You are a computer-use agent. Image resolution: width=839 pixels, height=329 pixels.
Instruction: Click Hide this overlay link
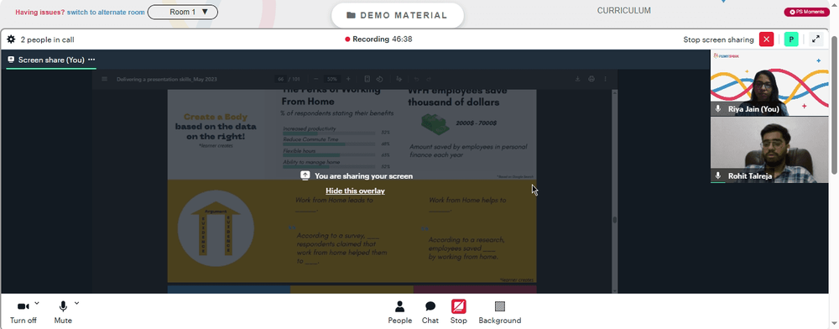click(x=355, y=191)
